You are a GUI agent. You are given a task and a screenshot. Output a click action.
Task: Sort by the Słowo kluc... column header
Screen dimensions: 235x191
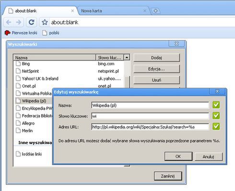coord(110,58)
